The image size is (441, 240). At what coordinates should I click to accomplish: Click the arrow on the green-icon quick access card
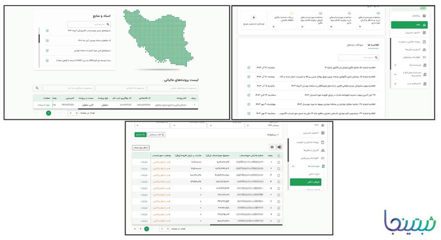pos(360,27)
